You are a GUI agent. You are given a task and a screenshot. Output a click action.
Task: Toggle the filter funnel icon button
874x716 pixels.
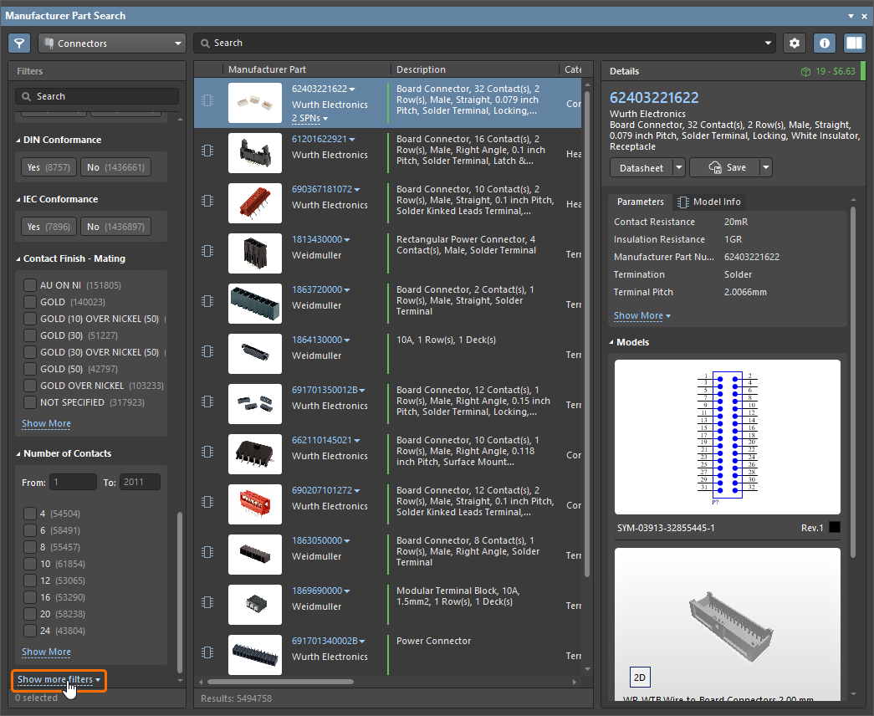tap(20, 43)
